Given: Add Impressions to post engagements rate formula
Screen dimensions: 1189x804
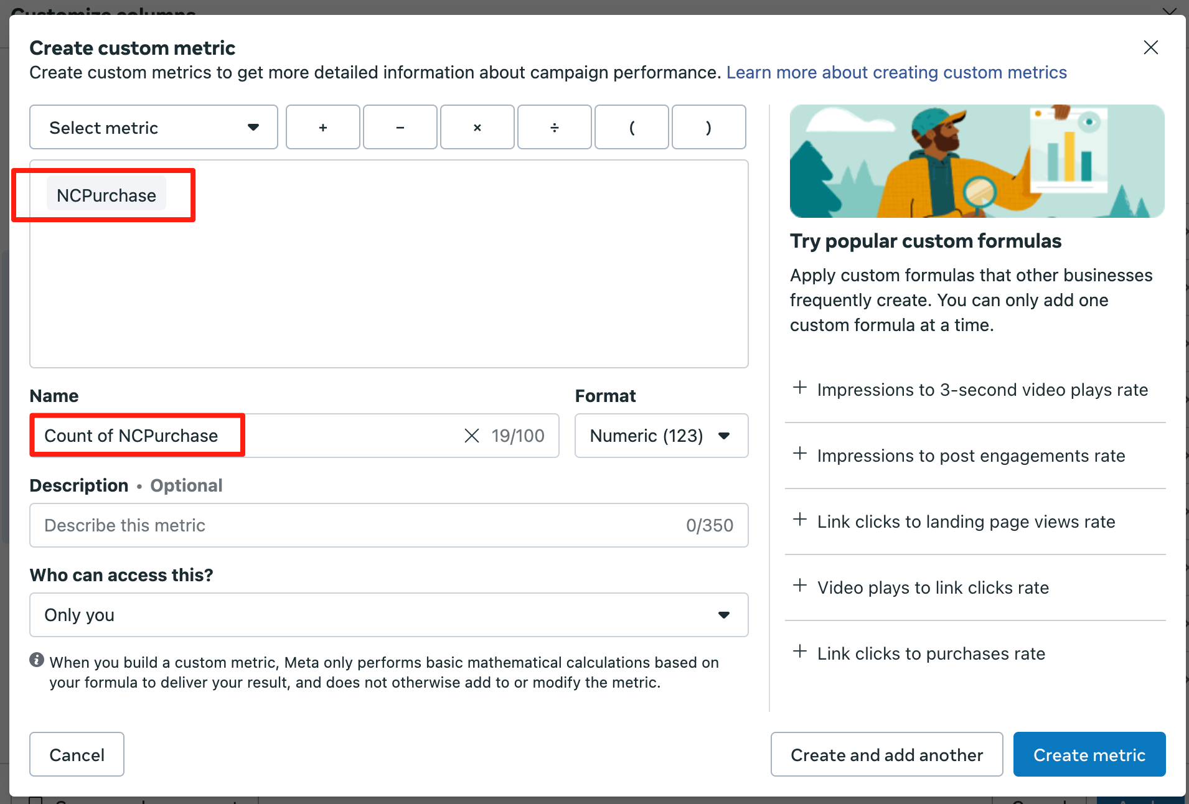Looking at the screenshot, I should point(975,456).
